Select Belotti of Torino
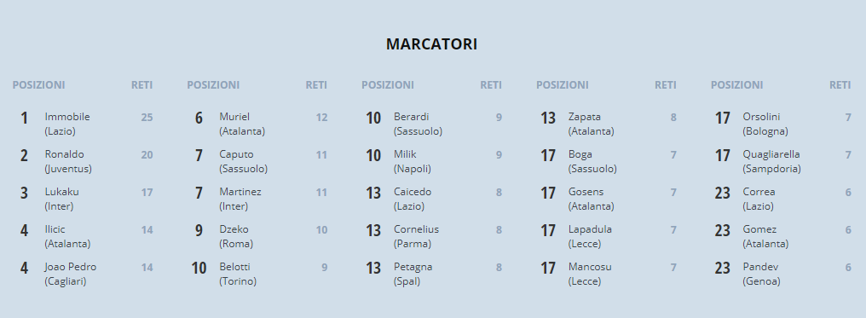 click(257, 274)
